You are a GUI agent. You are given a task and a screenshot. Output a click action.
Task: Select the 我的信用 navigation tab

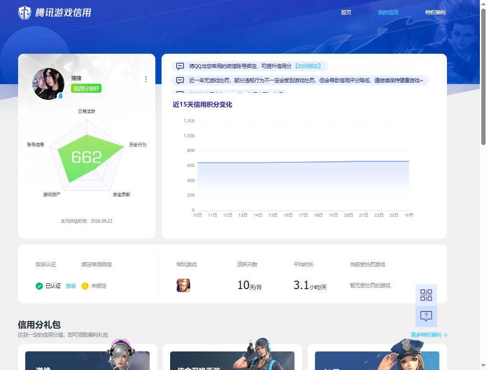coord(388,12)
